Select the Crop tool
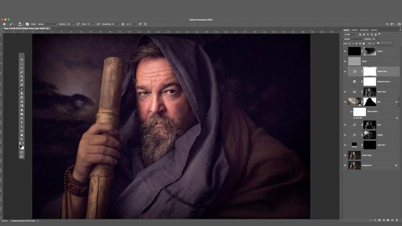 (x=22, y=77)
